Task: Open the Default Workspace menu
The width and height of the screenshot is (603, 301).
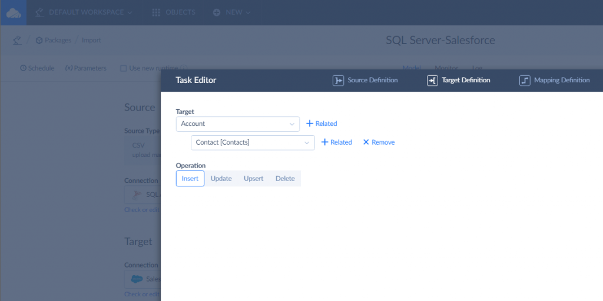Action: point(90,12)
